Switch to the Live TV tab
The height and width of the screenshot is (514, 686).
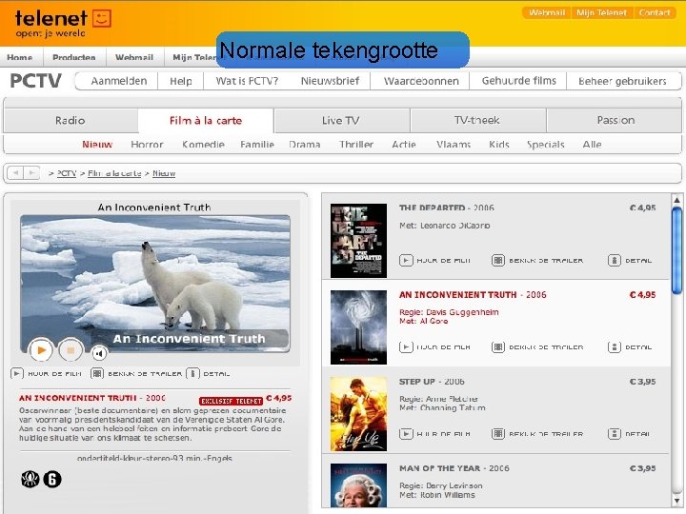coord(341,121)
